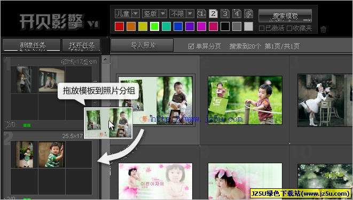Pick the red color swatch
This screenshot has height=200, width=353.
pos(119,27)
